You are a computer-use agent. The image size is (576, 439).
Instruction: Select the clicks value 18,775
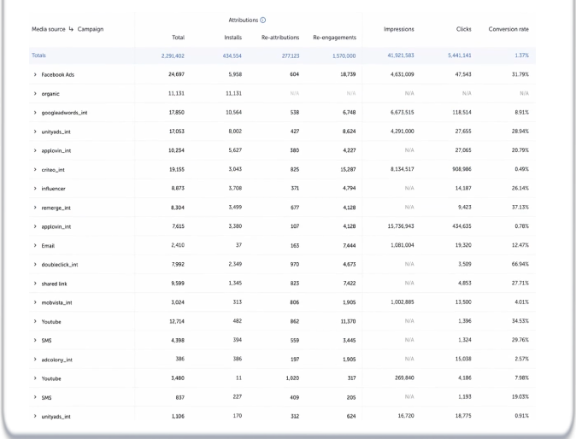463,416
